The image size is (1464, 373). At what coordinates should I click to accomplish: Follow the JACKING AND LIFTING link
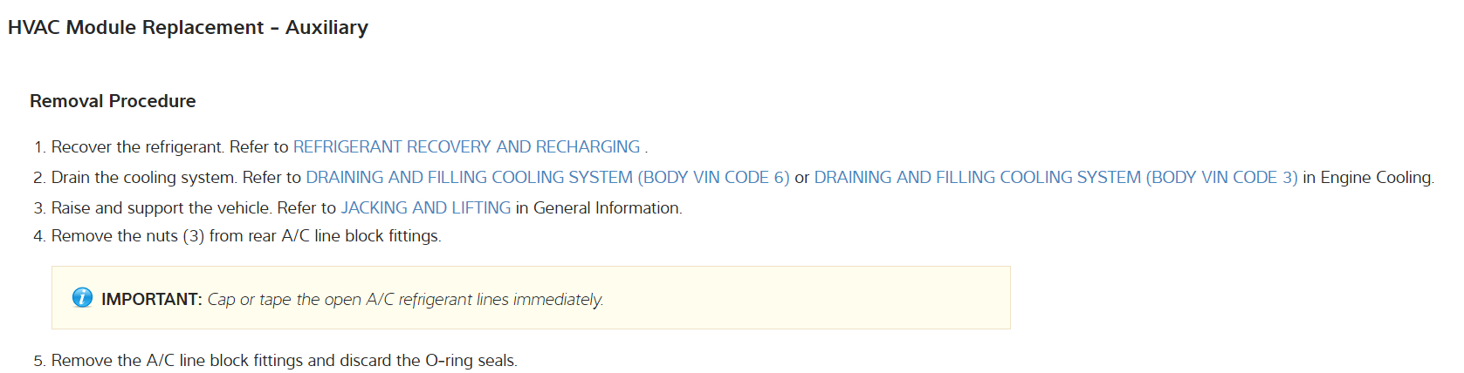click(425, 208)
